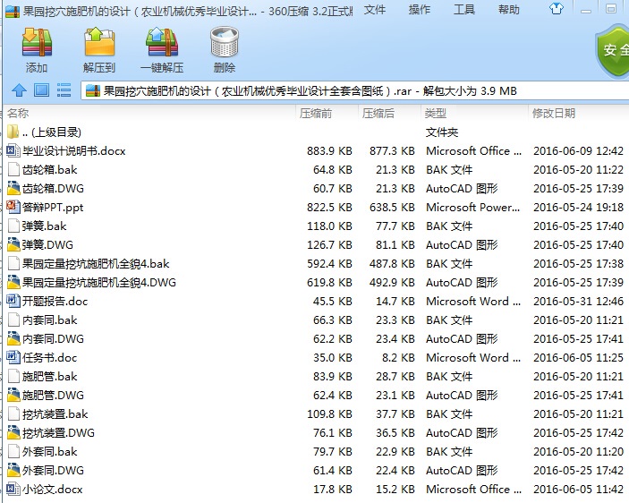Open the 文件 (File) menu
This screenshot has width=629, height=503.
(x=374, y=10)
